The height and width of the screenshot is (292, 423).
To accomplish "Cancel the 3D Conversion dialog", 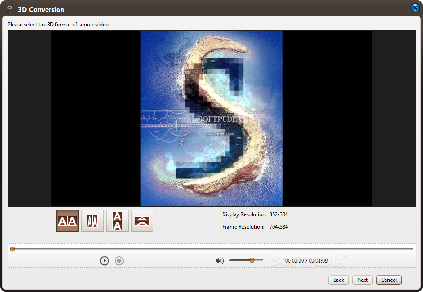I will (389, 280).
